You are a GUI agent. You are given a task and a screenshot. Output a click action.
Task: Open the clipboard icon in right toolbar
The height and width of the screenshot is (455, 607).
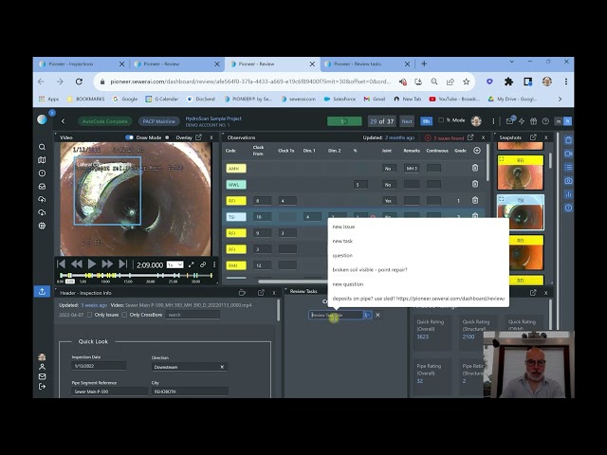pyautogui.click(x=568, y=140)
